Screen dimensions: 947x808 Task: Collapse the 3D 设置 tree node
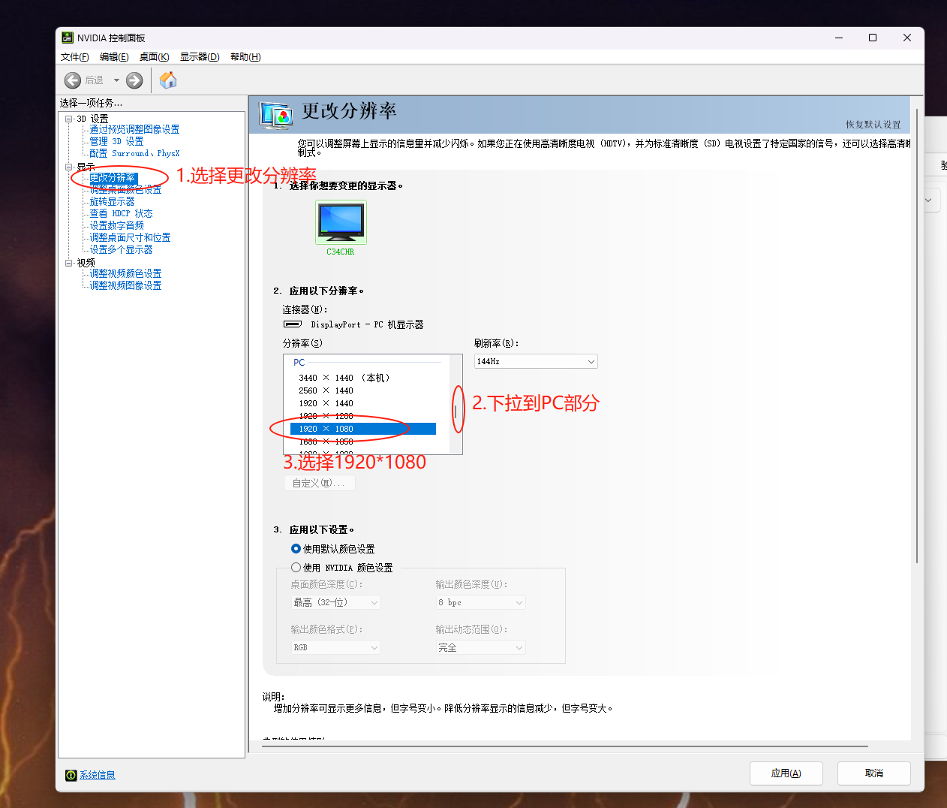point(69,119)
